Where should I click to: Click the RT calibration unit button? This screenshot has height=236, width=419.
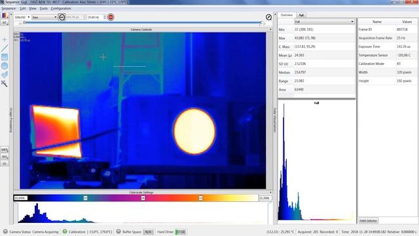pyautogui.click(x=5, y=23)
